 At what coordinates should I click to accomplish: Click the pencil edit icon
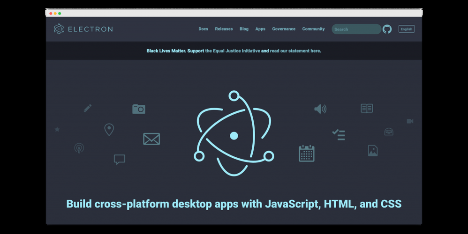[88, 108]
